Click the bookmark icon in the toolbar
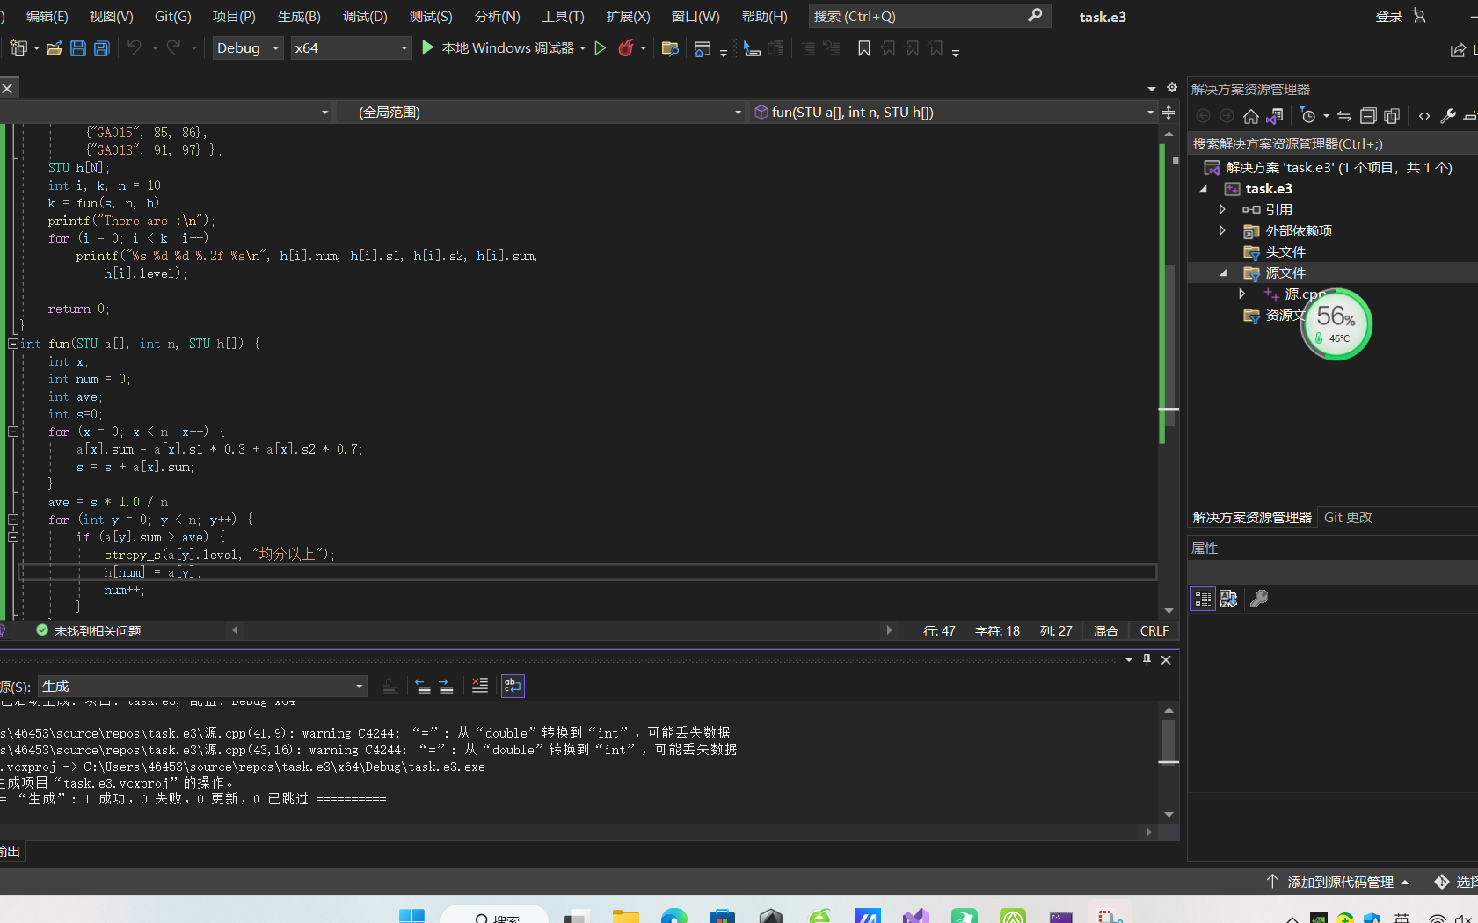 (864, 48)
